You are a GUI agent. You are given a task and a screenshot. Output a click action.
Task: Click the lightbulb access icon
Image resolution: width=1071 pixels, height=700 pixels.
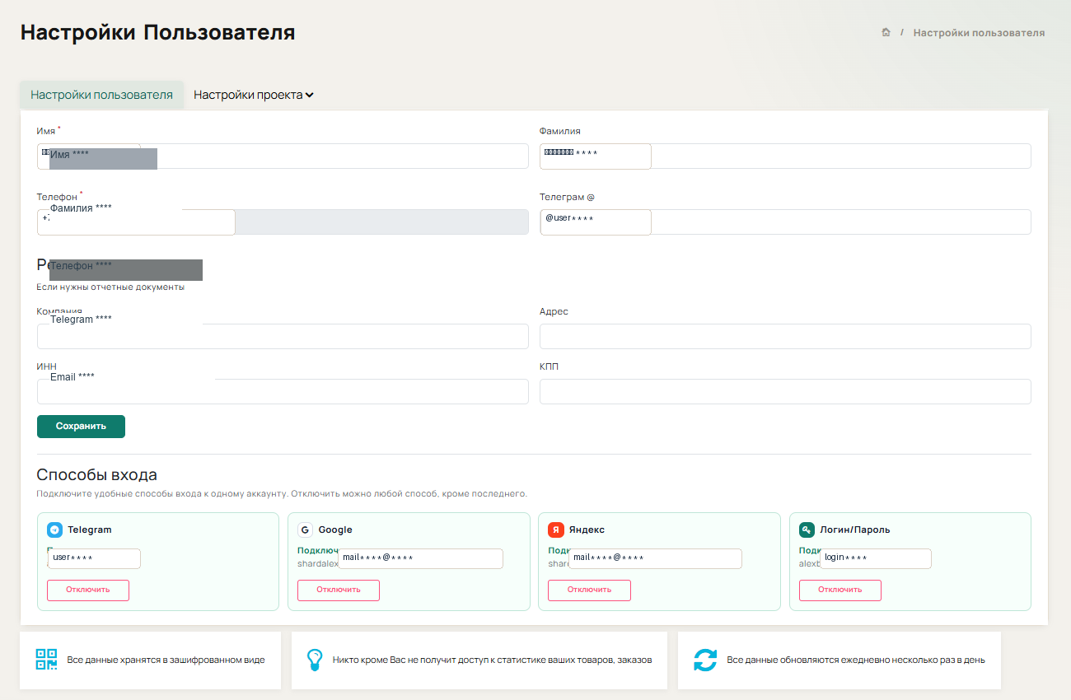click(x=314, y=660)
